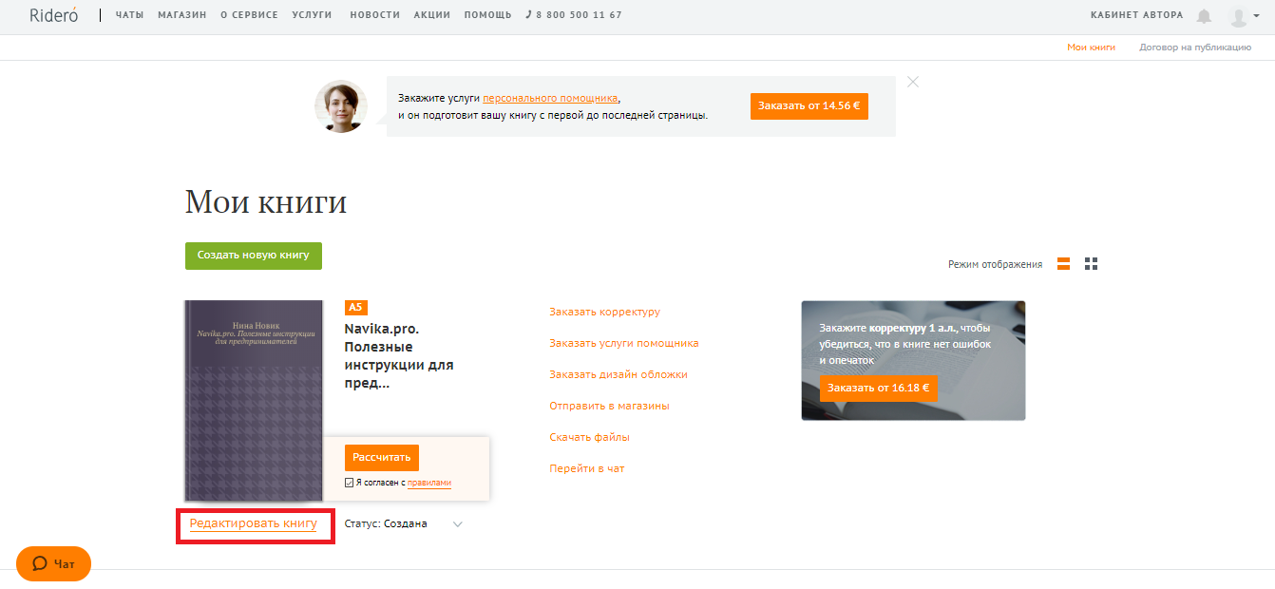Close the personal assistant banner
This screenshot has height=589, width=1275.
[x=913, y=82]
